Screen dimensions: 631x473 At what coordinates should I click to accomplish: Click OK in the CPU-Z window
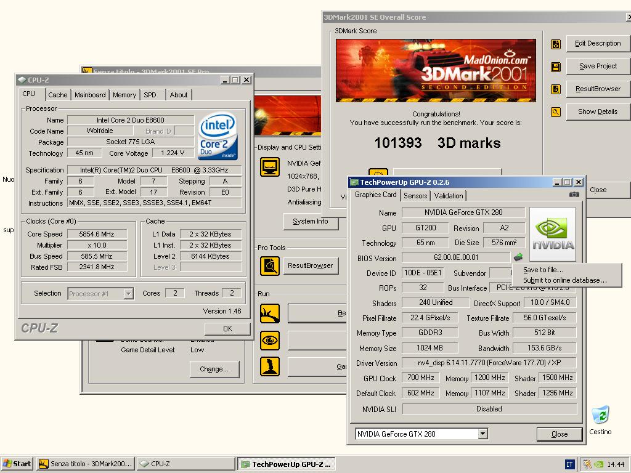coord(227,329)
